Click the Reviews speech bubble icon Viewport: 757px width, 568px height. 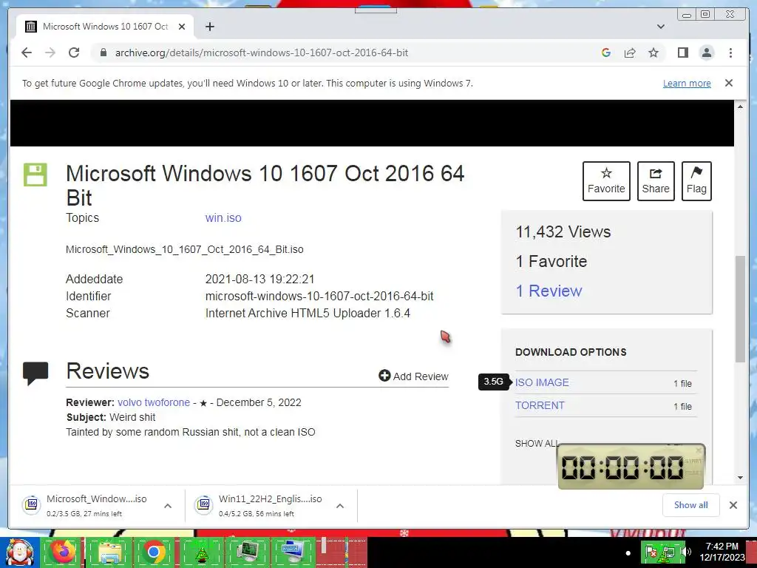(35, 373)
